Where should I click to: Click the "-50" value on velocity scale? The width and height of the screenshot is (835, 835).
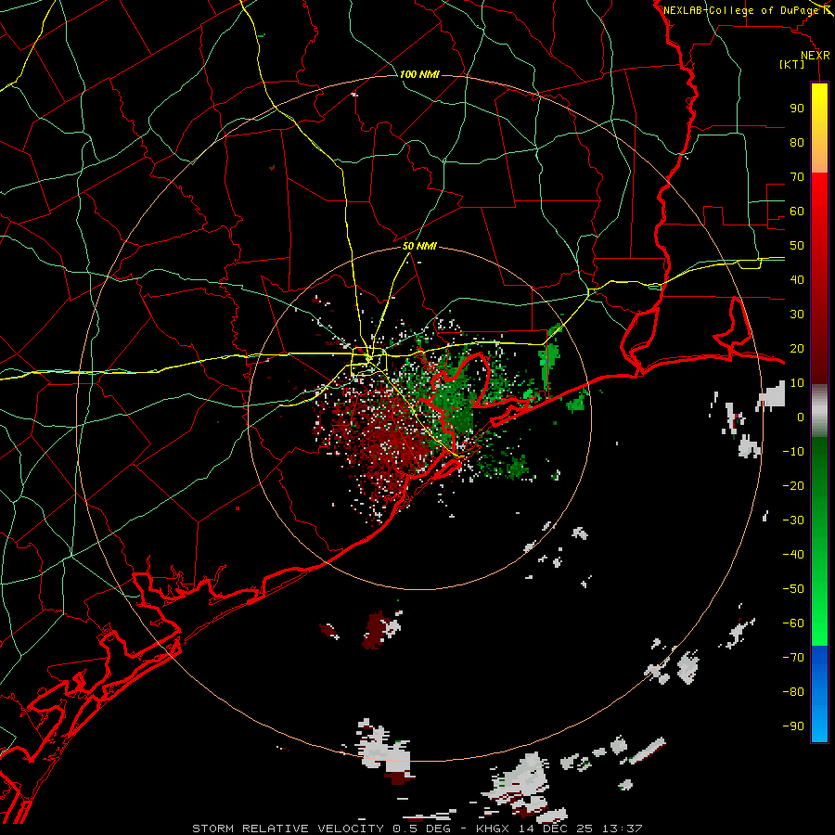[x=793, y=589]
